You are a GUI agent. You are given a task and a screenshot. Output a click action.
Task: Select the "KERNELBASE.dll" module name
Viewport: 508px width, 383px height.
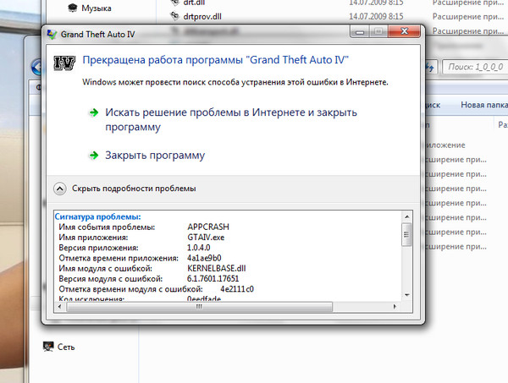pos(217,268)
